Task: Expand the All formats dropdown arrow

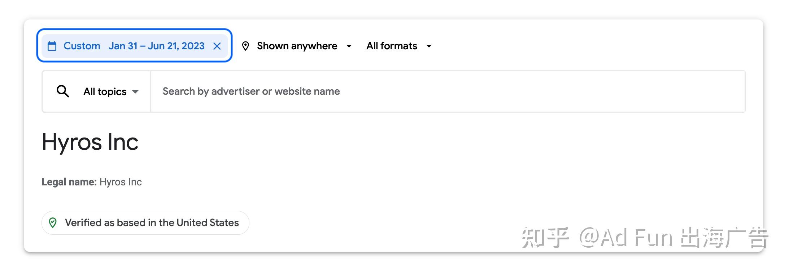Action: (429, 46)
